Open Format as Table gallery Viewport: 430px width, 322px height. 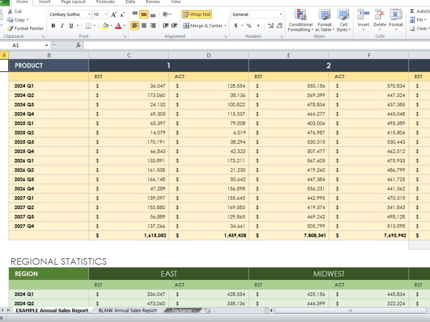325,20
